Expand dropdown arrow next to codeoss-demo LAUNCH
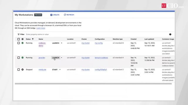 (x=62, y=43)
